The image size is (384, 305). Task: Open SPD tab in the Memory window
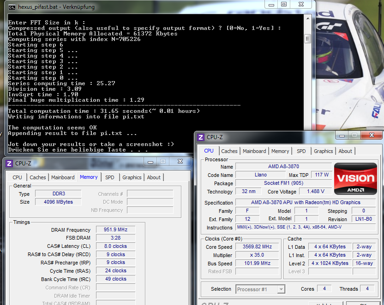pyautogui.click(x=110, y=177)
